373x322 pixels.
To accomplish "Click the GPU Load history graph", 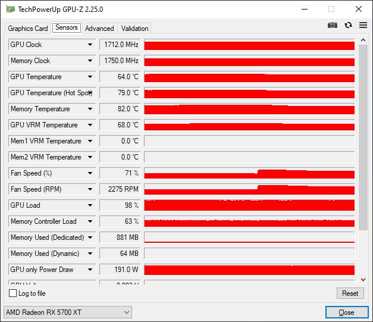I will [x=249, y=205].
